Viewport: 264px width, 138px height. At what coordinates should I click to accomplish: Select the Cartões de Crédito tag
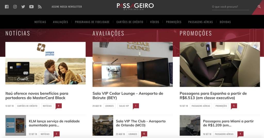coord(27,106)
